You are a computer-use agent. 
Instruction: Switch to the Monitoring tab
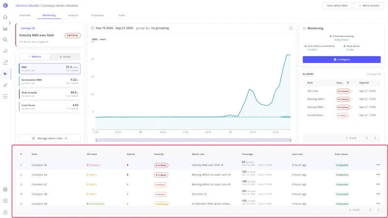[49, 16]
